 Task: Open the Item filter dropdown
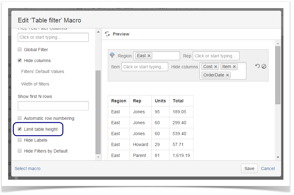point(145,67)
